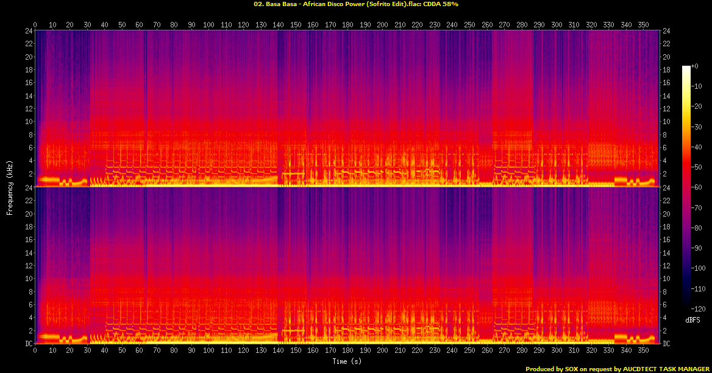This screenshot has width=712, height=373.
Task: Click the file title mentioning CDDA 58%
Action: [x=356, y=4]
